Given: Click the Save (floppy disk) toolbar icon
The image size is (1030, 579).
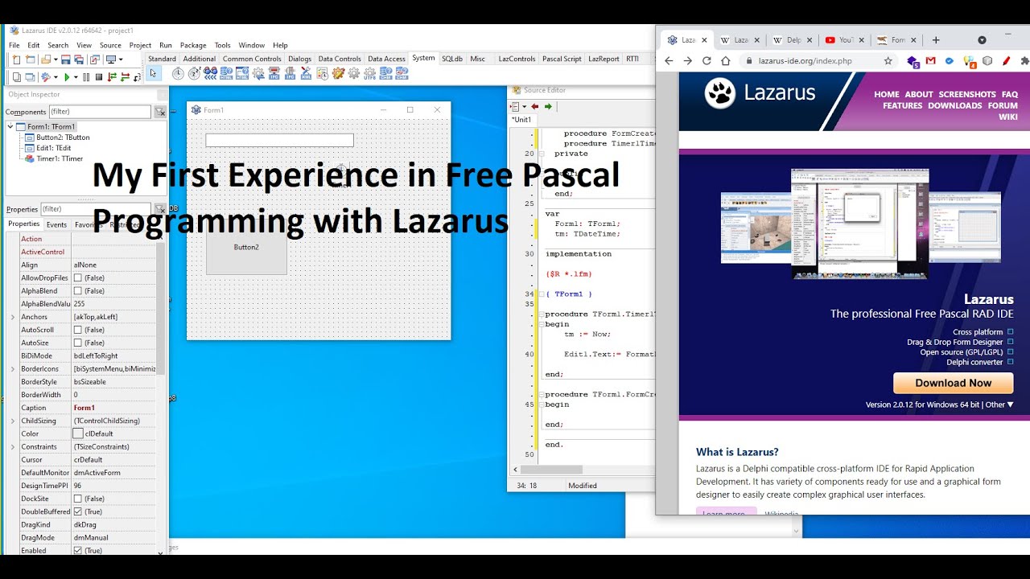Looking at the screenshot, I should [x=66, y=60].
